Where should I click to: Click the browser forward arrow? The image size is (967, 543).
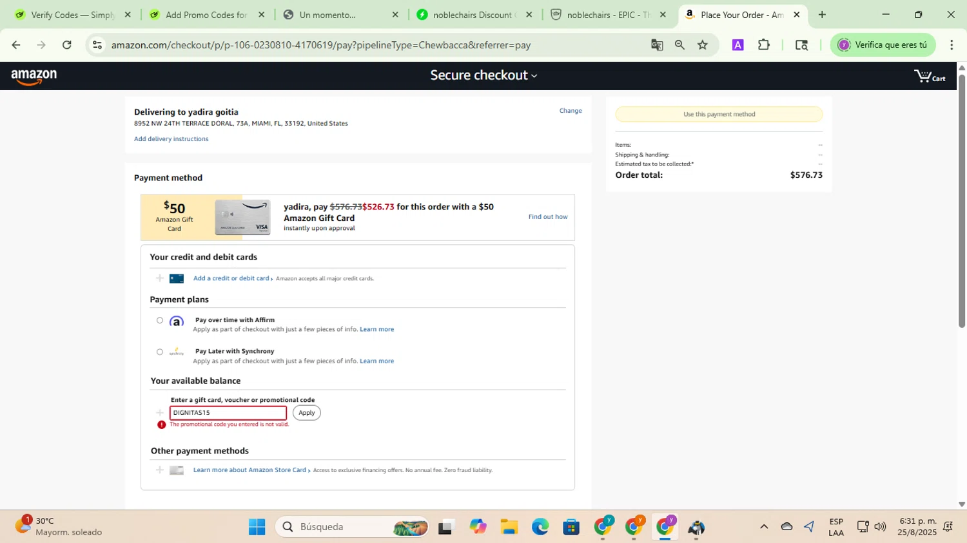(41, 45)
